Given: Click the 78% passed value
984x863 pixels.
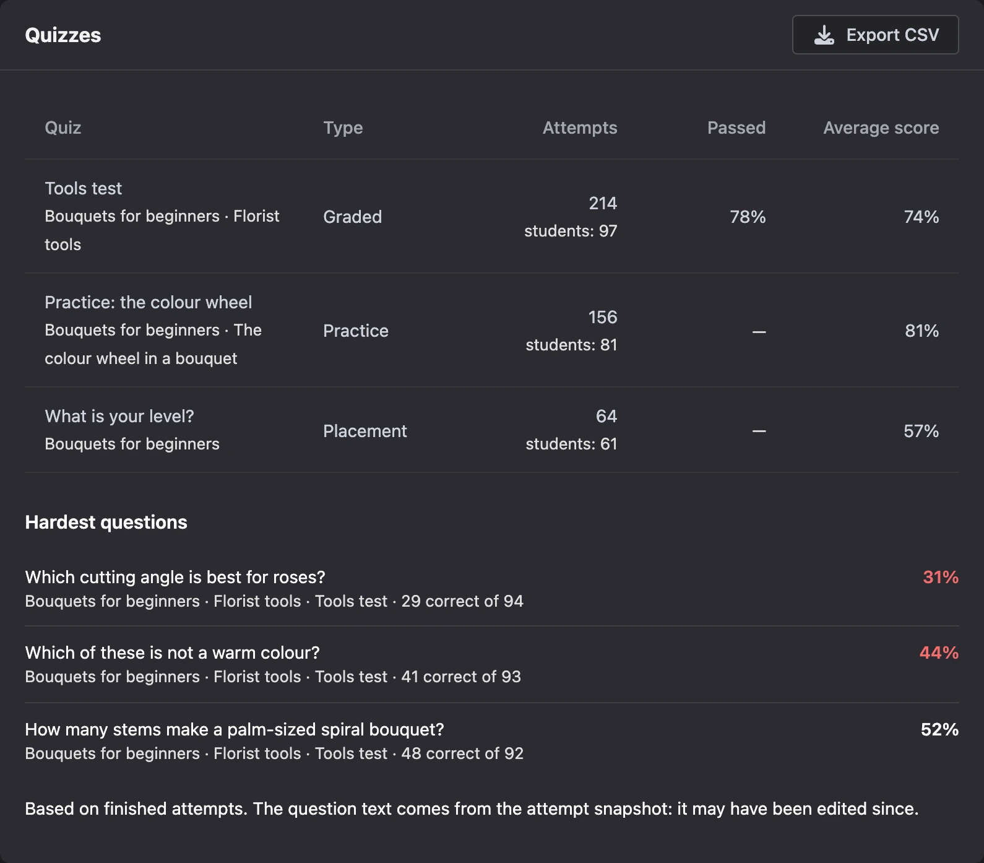Looking at the screenshot, I should tap(748, 217).
